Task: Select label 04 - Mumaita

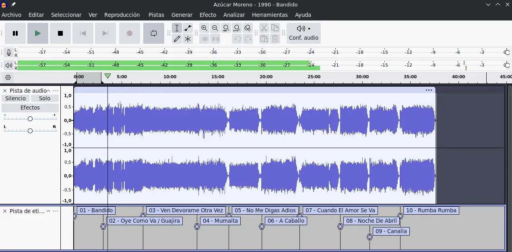Action: [220, 221]
